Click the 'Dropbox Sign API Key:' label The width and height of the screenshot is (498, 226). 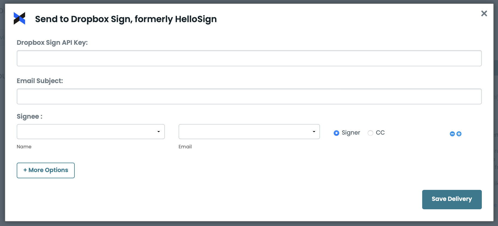52,43
